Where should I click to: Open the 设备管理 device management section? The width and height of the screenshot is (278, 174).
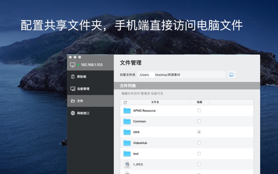point(90,89)
